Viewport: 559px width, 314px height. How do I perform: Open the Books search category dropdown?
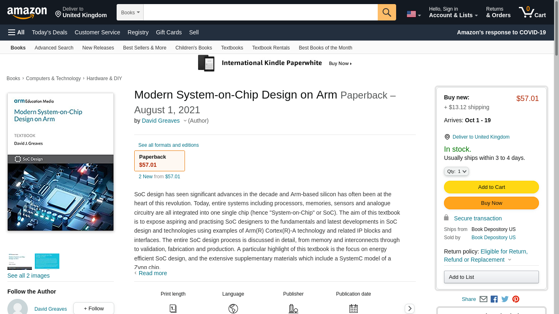[130, 12]
